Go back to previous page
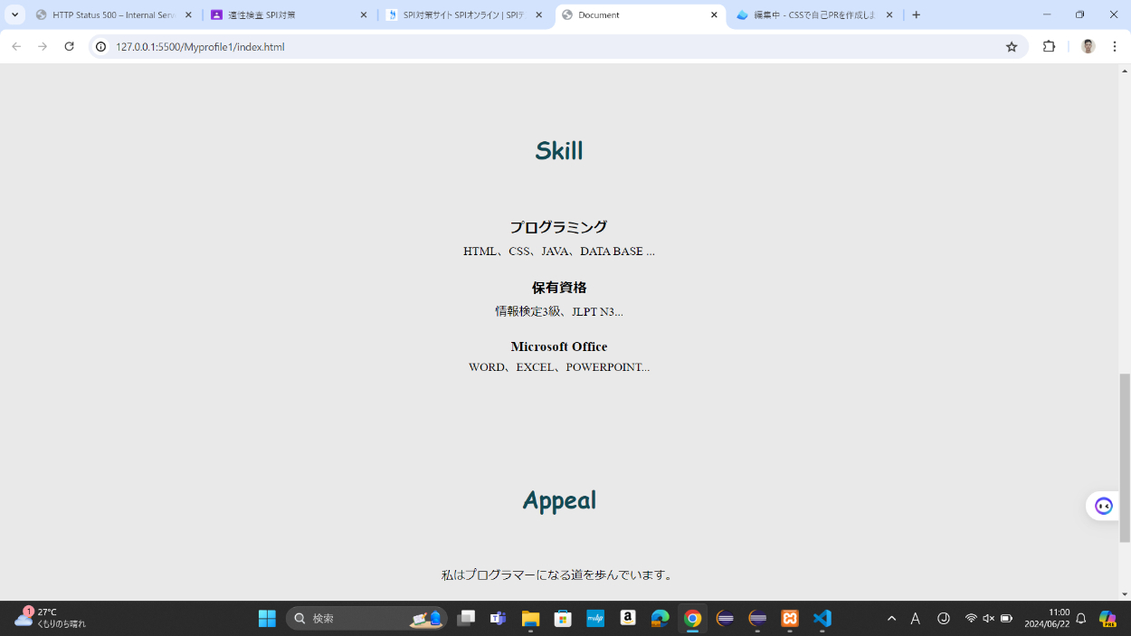 tap(16, 46)
